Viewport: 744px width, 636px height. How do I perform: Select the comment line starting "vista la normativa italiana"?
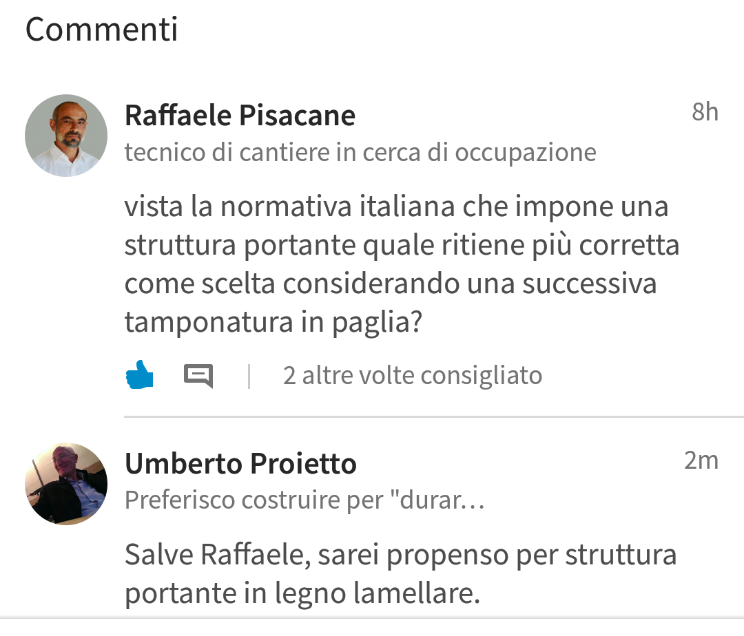click(396, 207)
